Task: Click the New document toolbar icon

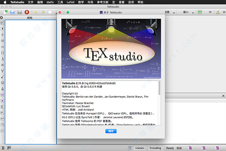Action: [6, 12]
